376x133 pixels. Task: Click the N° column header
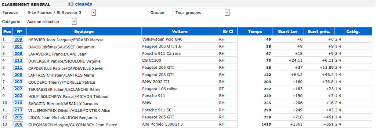tap(20, 31)
